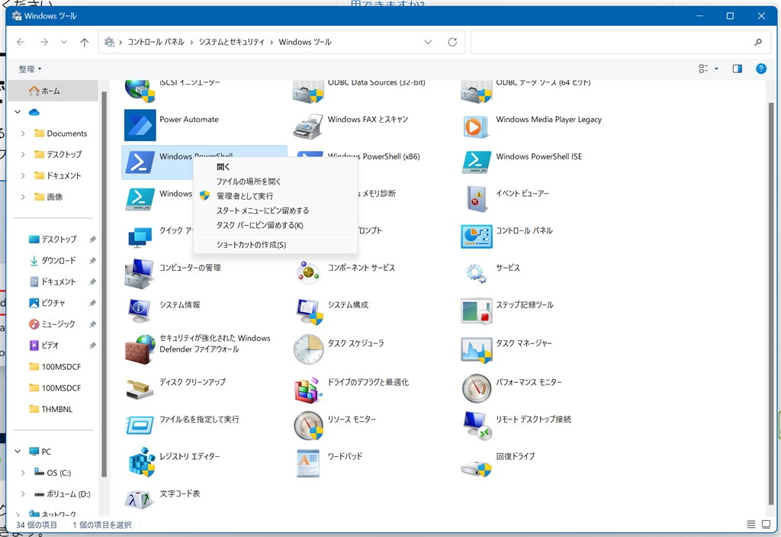This screenshot has height=537, width=781.
Task: Switch to large icons view in status bar
Action: pos(766,524)
